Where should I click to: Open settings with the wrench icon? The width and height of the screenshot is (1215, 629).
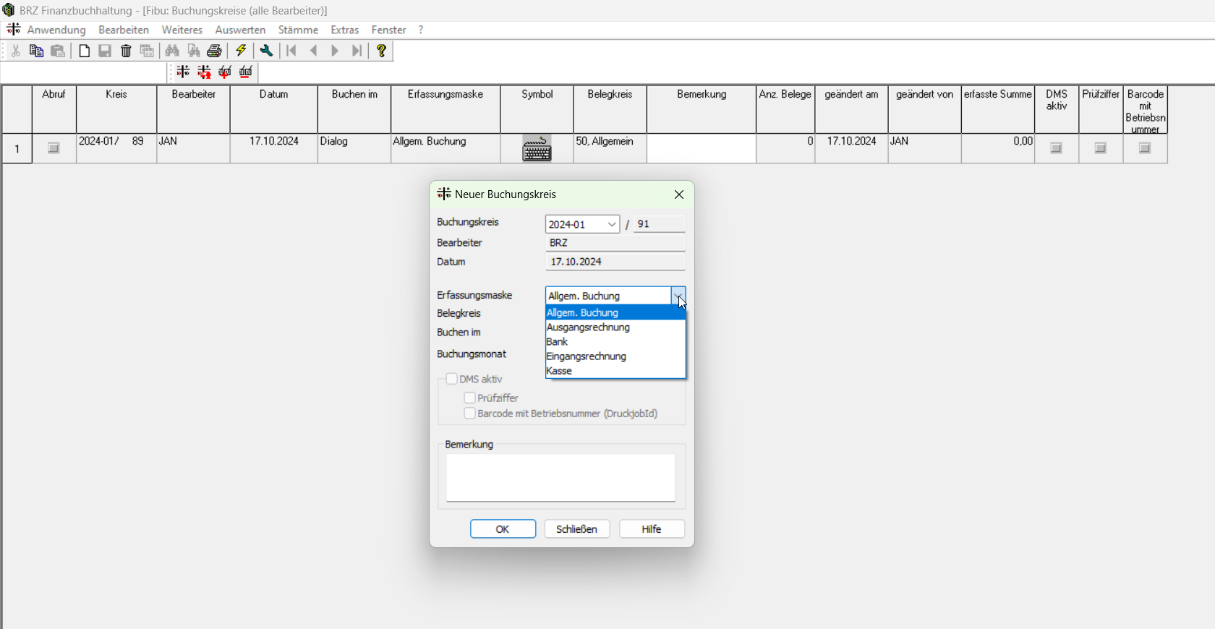267,51
